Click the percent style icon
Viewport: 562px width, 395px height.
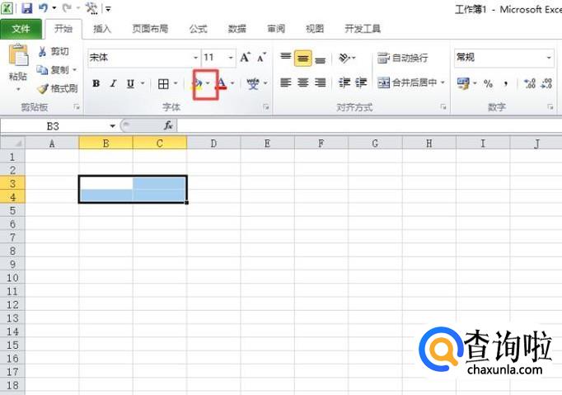coord(488,83)
